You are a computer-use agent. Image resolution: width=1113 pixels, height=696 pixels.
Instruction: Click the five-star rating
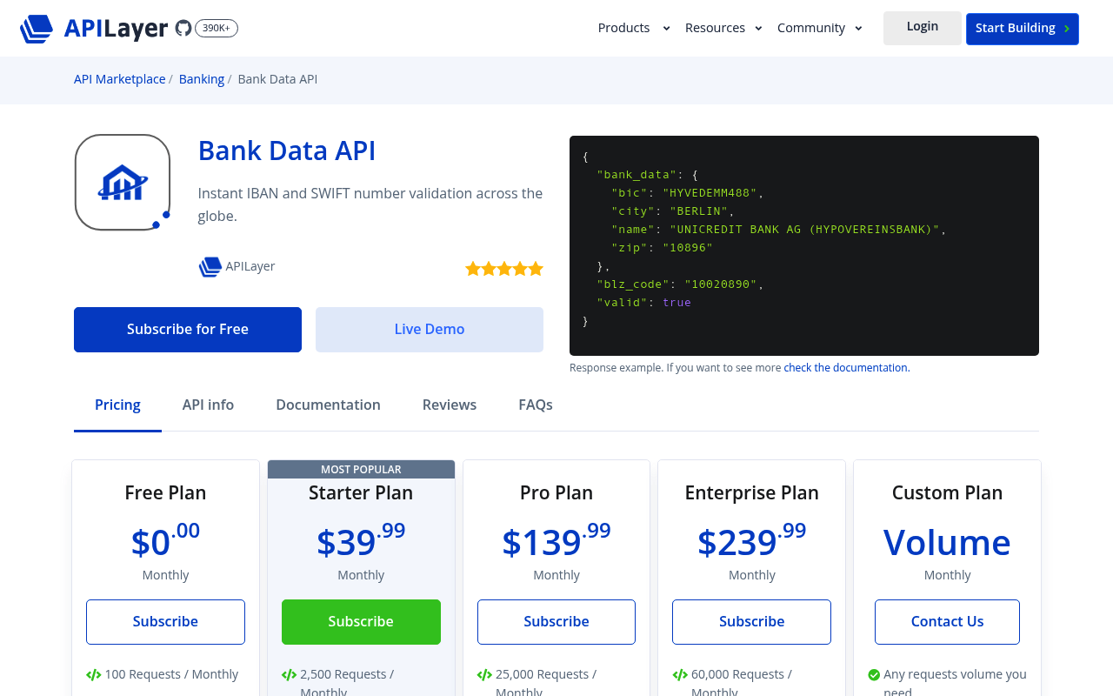click(504, 268)
